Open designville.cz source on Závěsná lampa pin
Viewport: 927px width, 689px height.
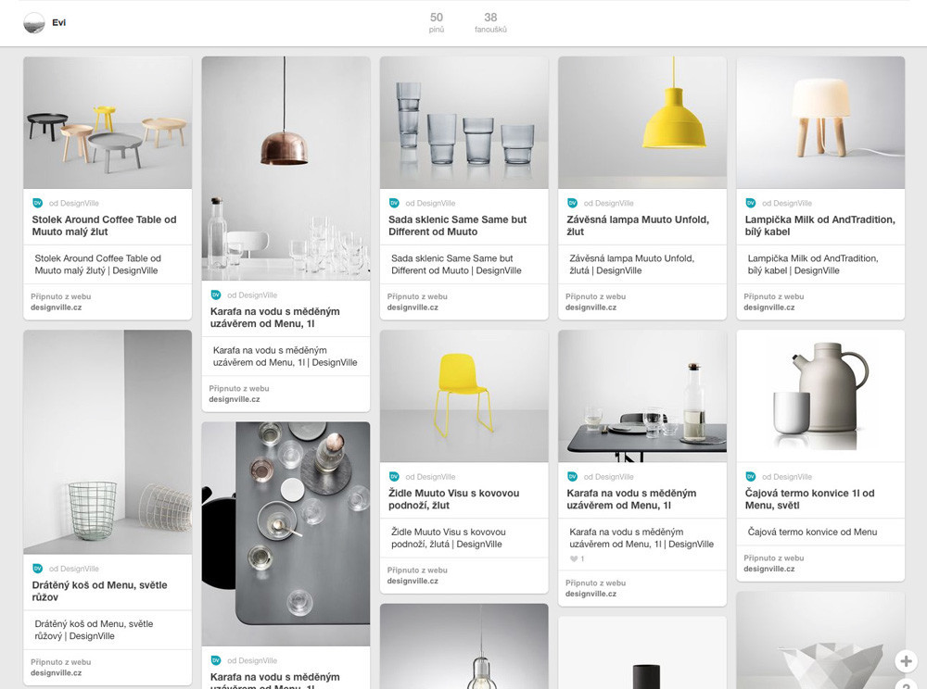(590, 307)
